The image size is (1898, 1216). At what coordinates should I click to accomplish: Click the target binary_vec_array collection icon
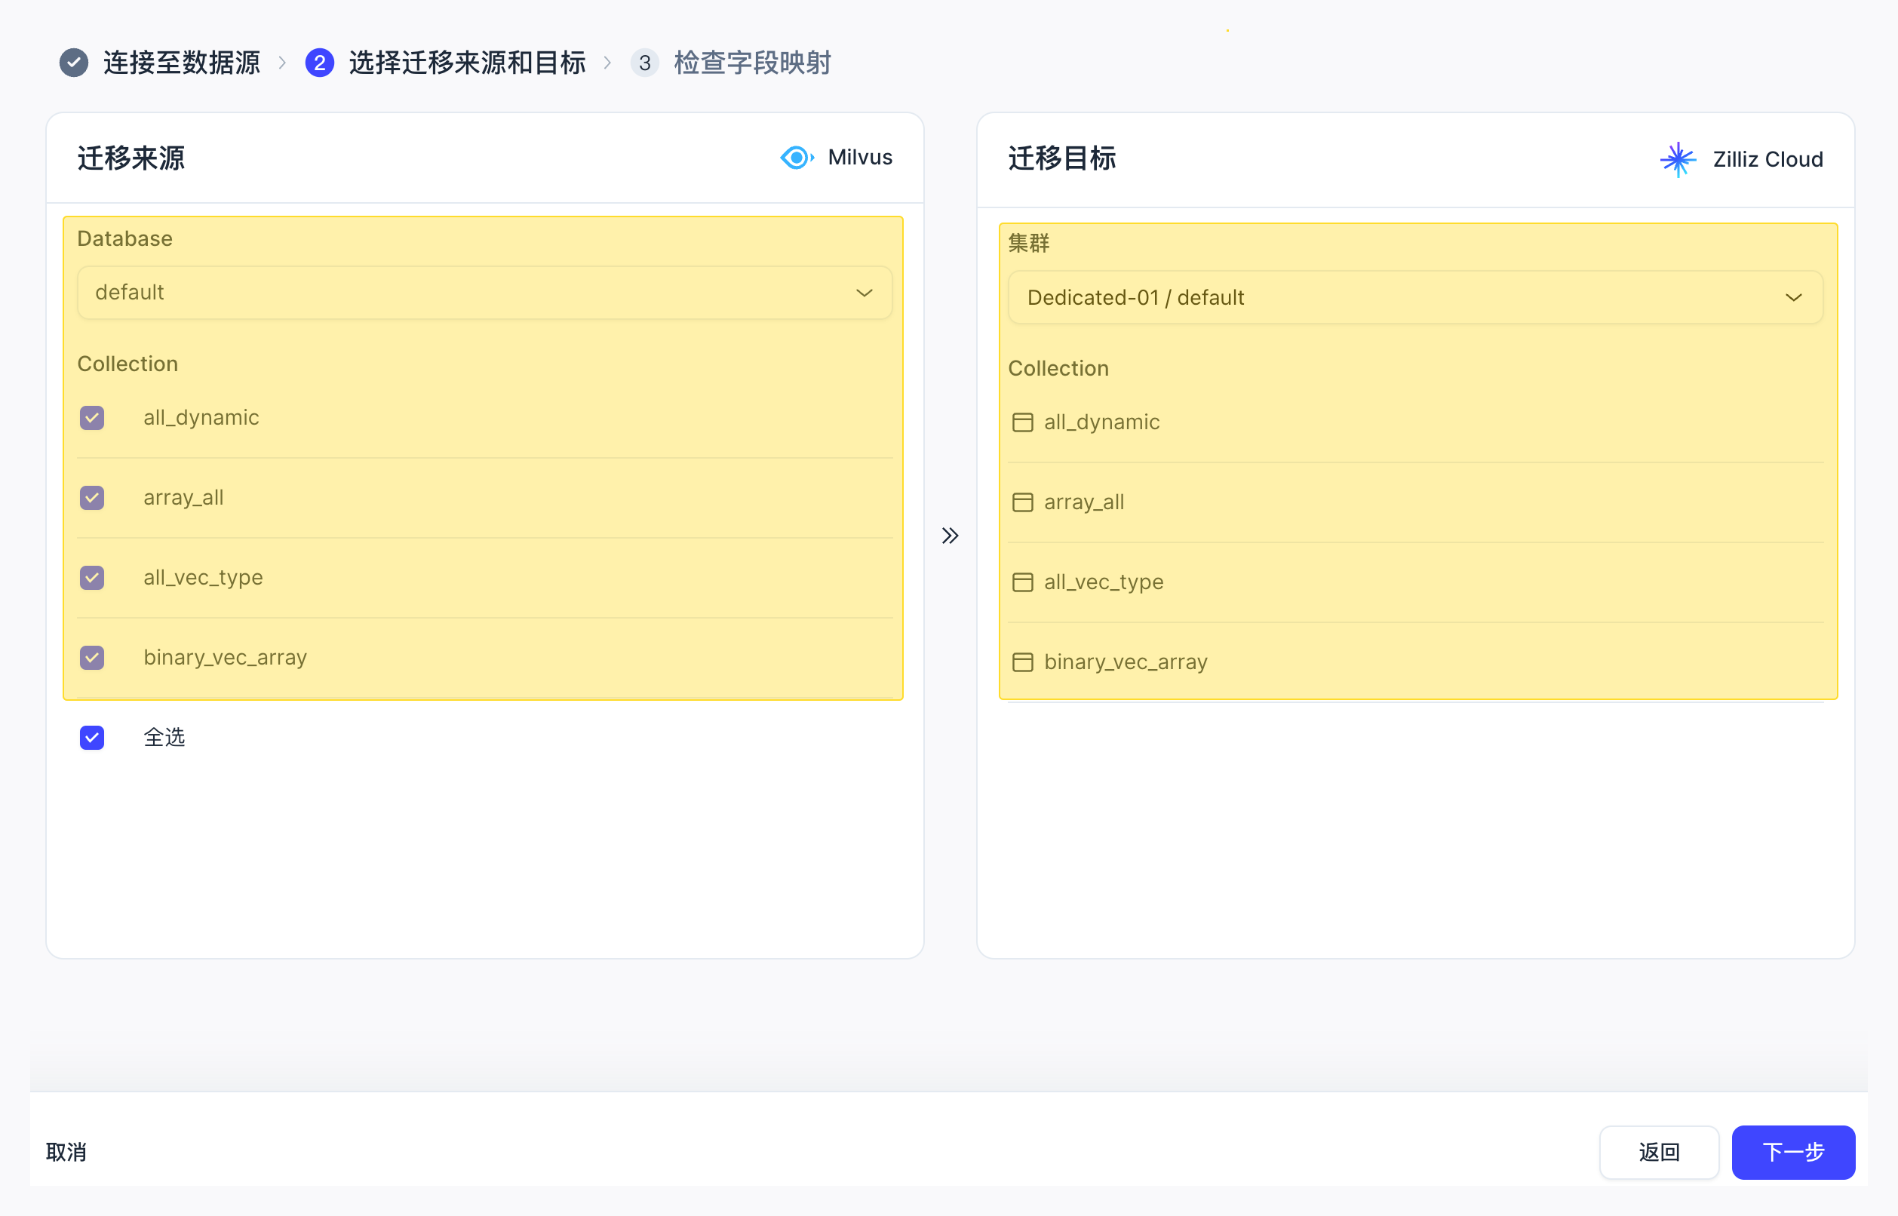pos(1022,662)
